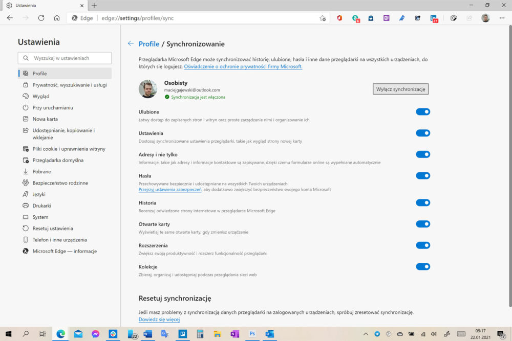The image size is (512, 341).
Task: Select Profile in the settings sidebar
Action: click(x=65, y=73)
